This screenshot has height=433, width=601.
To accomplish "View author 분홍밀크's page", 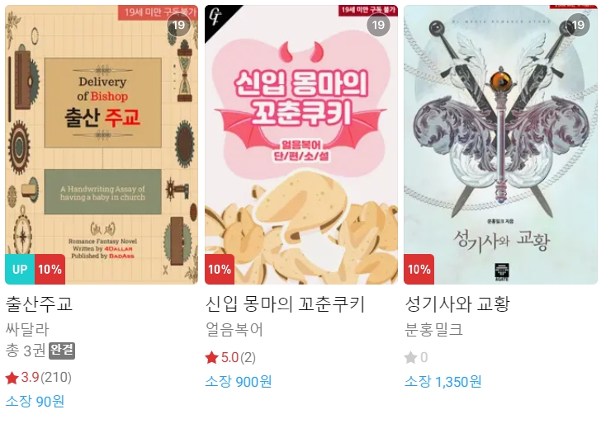I will [x=434, y=330].
